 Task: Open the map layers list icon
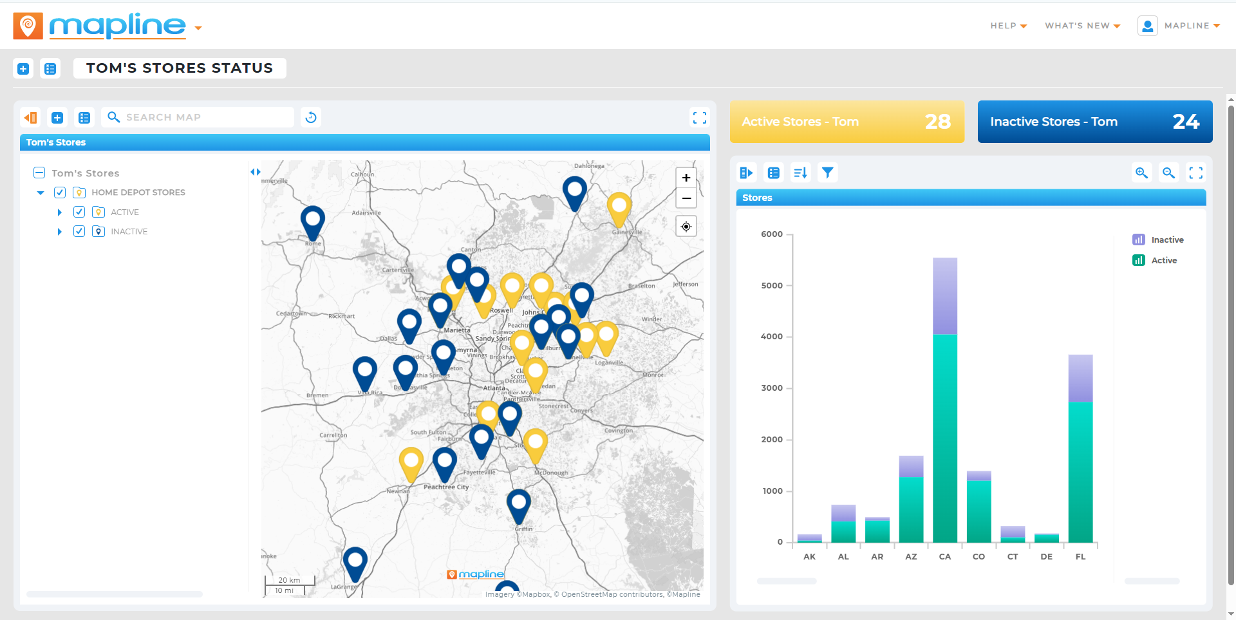(84, 117)
